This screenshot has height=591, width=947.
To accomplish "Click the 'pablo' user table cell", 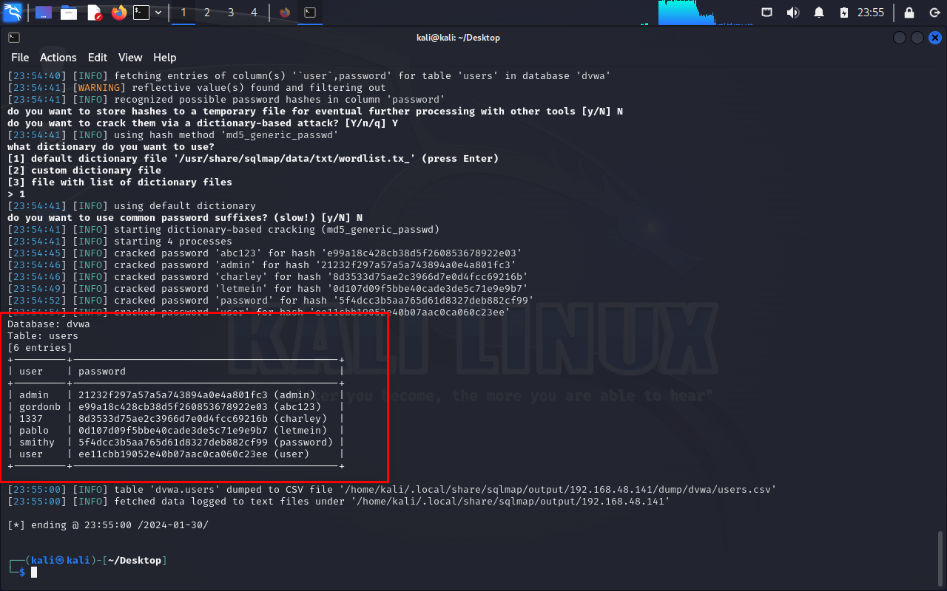I will click(x=34, y=431).
